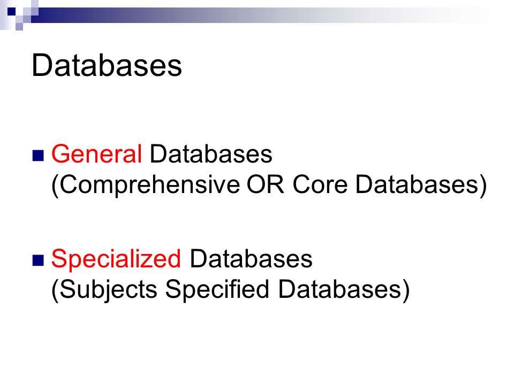Click the word "OR" in first sub-line
The height and width of the screenshot is (385, 514).
tap(265, 184)
